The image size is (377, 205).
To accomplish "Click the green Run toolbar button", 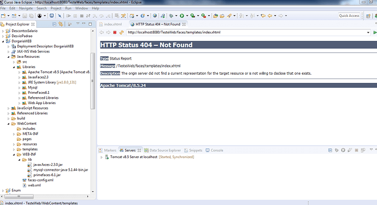I will coord(182,16).
